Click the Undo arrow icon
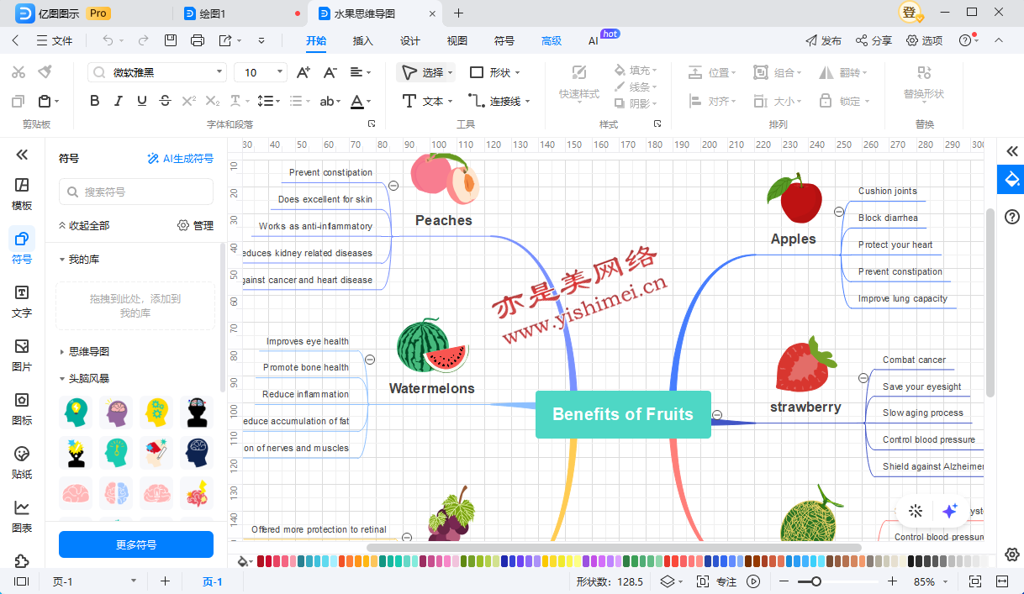 click(108, 40)
